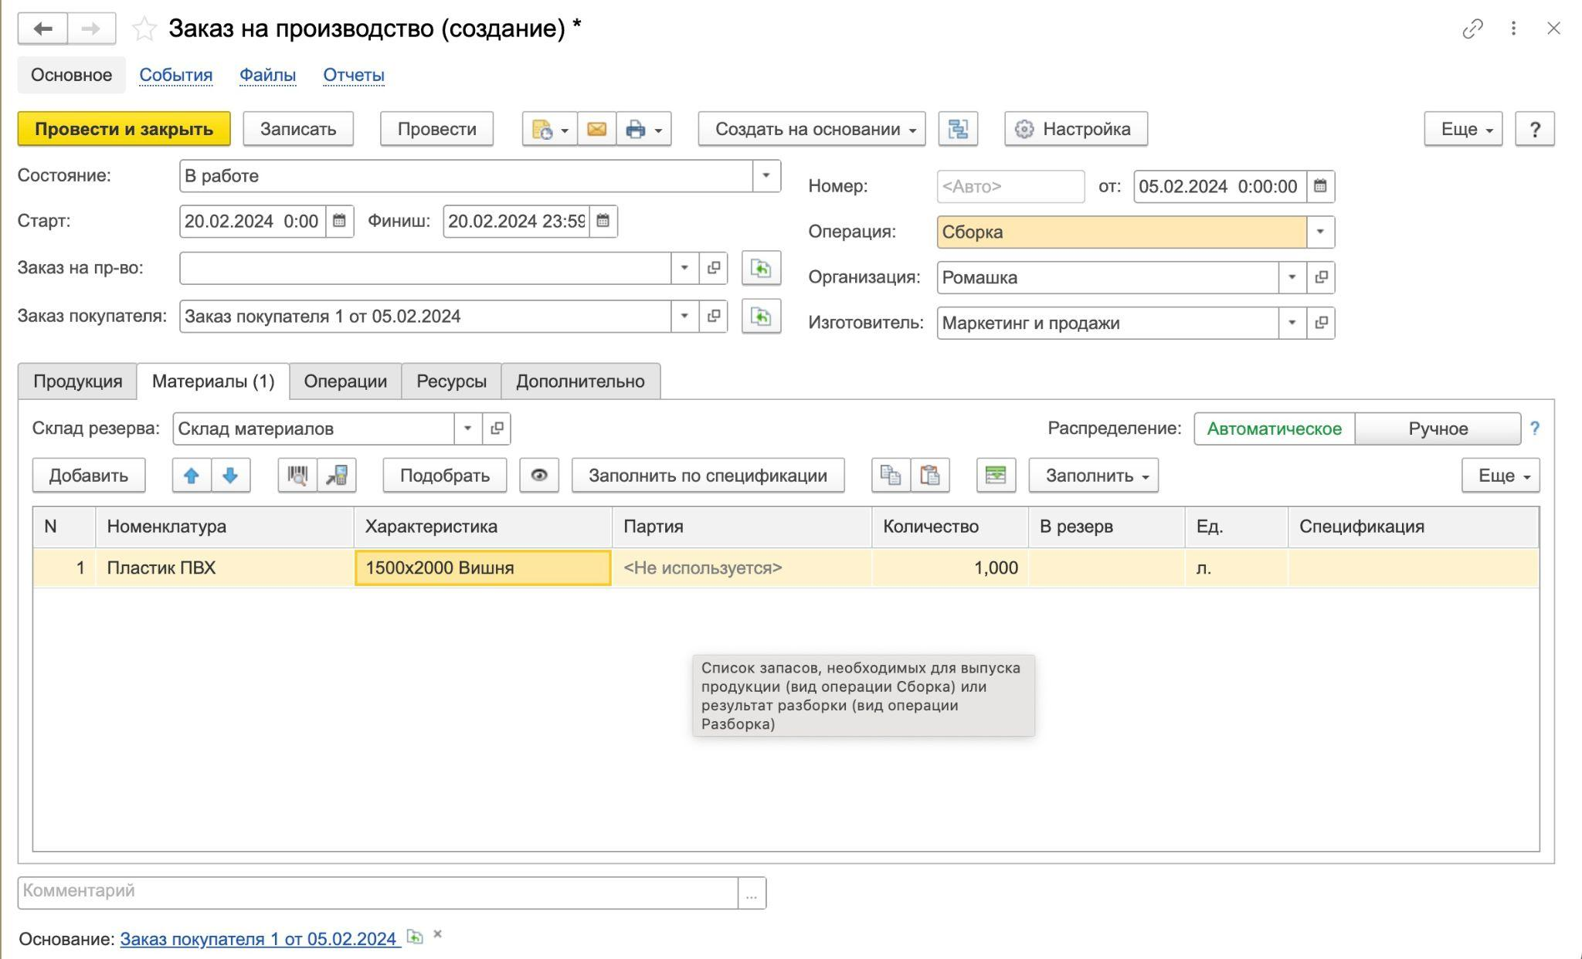
Task: Open calendar for the Финиш date
Action: tap(603, 222)
